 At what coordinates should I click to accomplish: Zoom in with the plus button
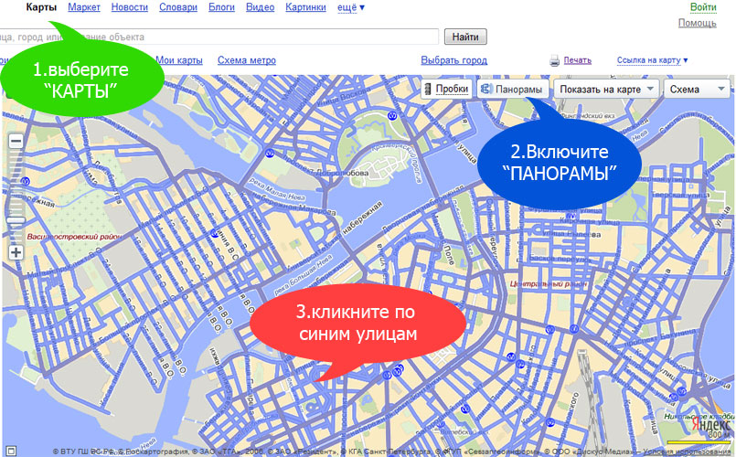click(x=16, y=252)
